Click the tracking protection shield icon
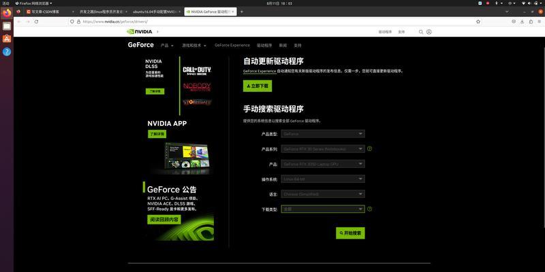 tap(72, 22)
